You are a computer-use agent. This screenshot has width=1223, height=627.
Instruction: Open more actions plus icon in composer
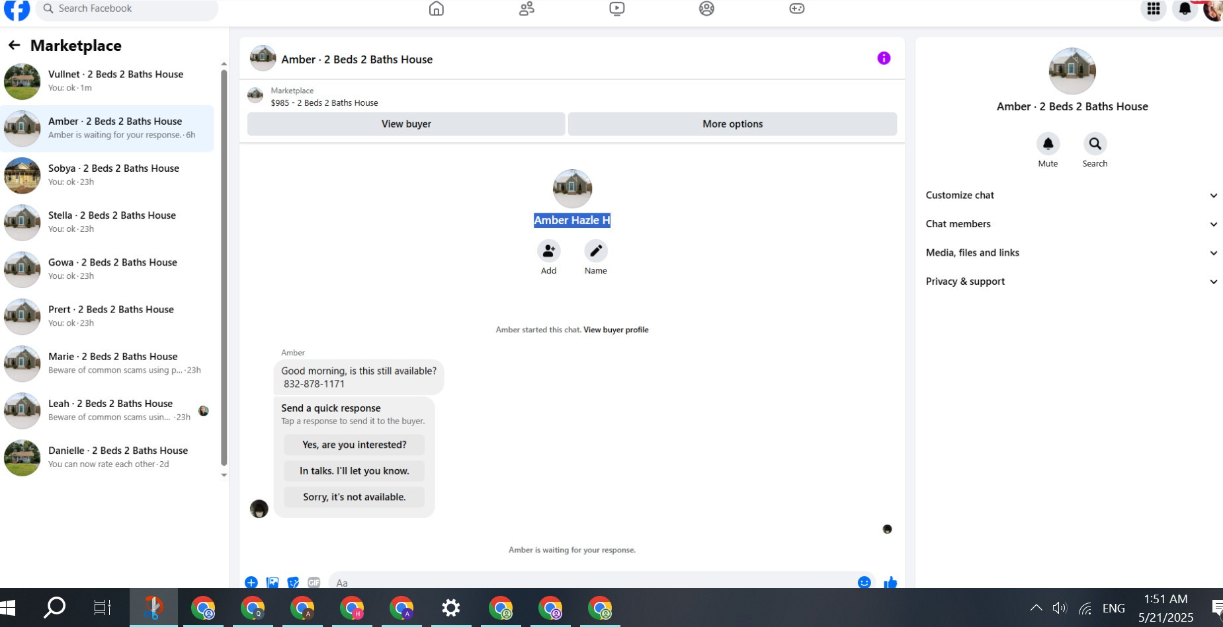point(251,582)
